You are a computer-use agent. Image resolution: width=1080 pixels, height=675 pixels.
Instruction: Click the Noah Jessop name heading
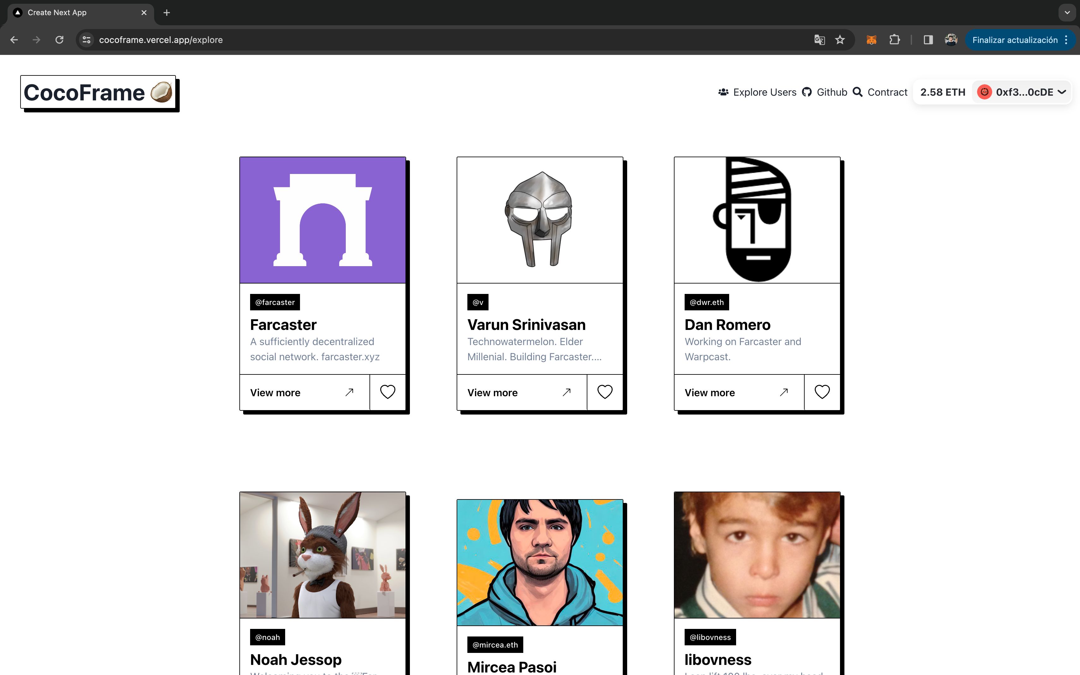[x=296, y=660]
